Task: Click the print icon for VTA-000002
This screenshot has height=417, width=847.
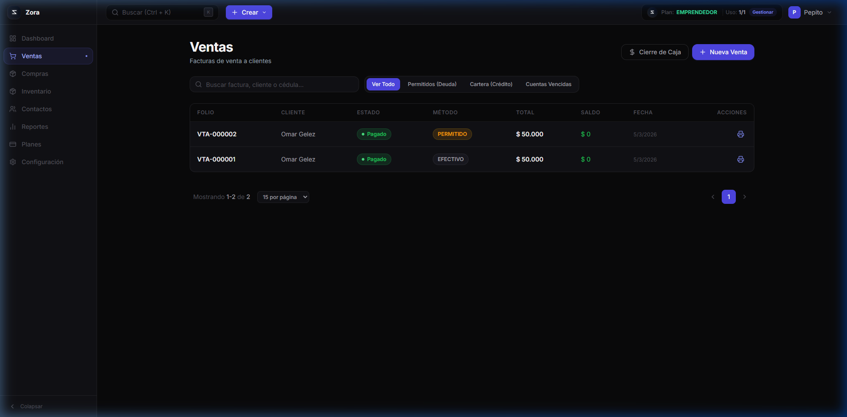Action: point(740,134)
